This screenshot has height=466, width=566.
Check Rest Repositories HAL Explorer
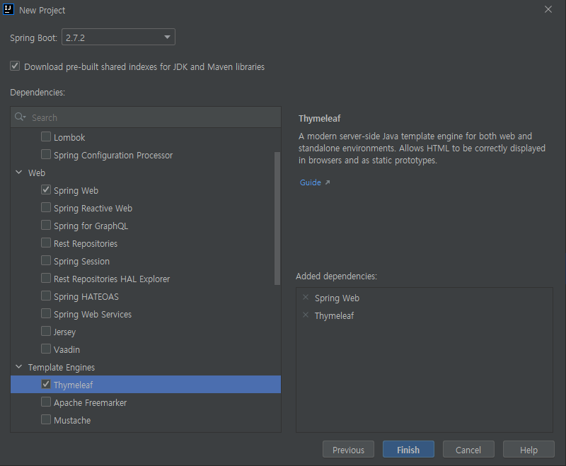point(46,278)
